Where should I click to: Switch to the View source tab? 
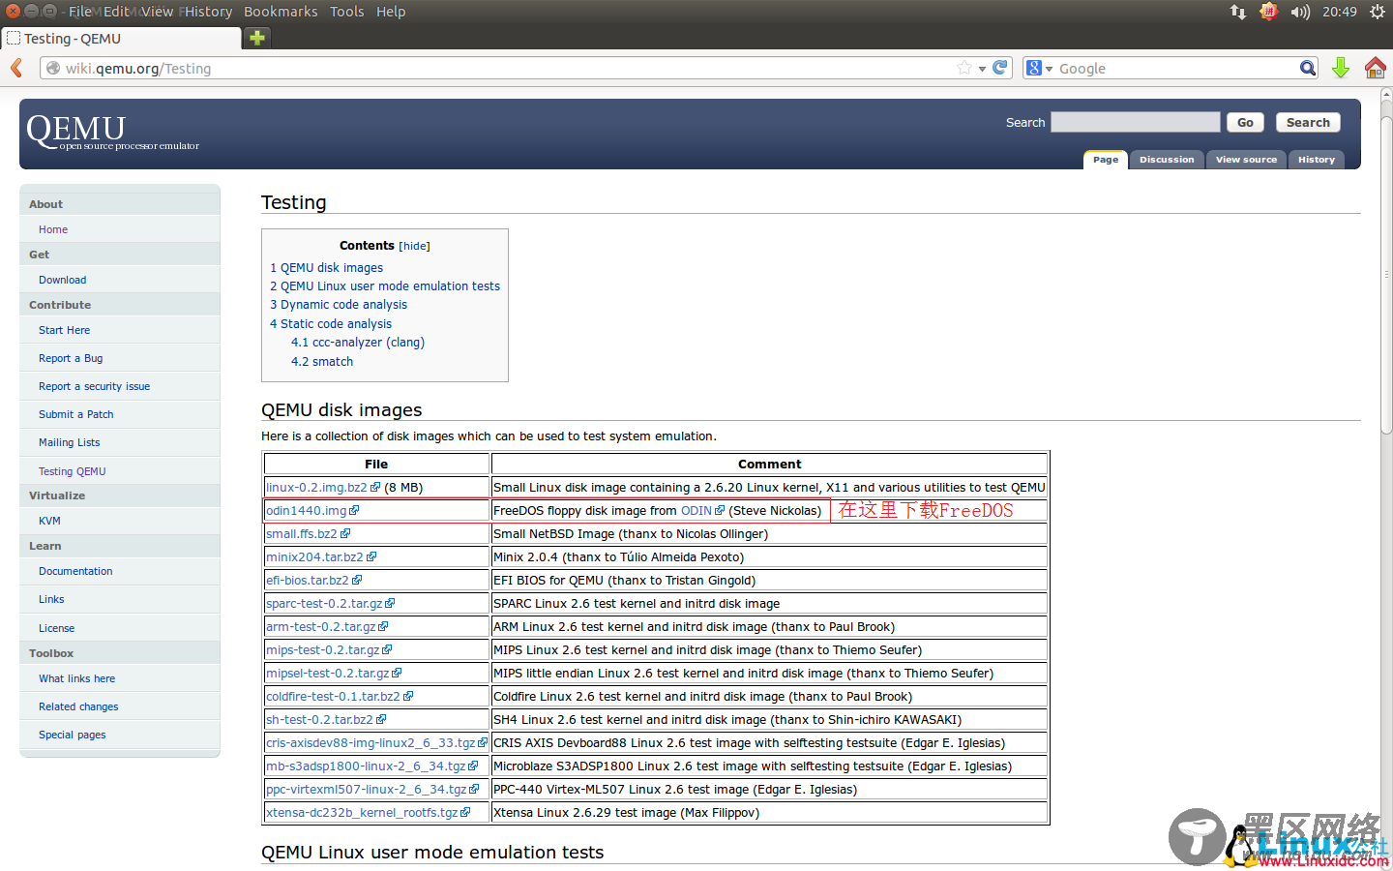pos(1246,160)
